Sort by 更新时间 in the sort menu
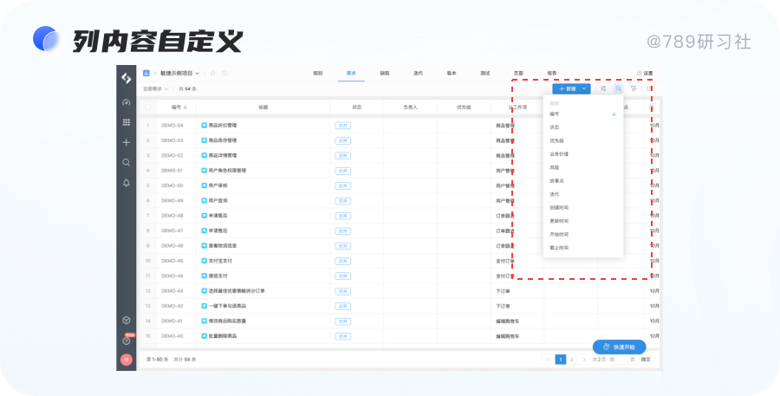780x396 pixels. coord(583,221)
